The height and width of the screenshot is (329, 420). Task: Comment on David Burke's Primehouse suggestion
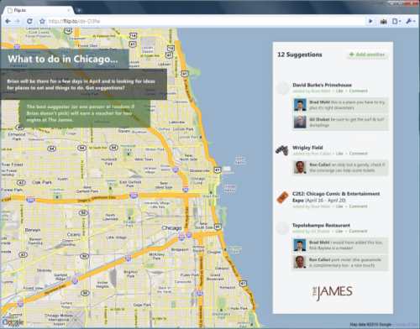(358, 91)
